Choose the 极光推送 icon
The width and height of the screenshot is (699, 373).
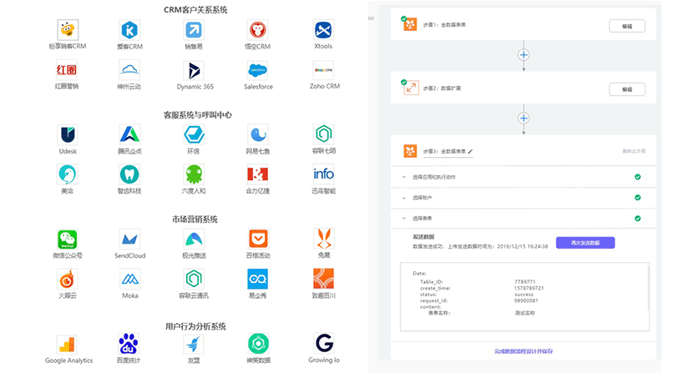pyautogui.click(x=194, y=239)
